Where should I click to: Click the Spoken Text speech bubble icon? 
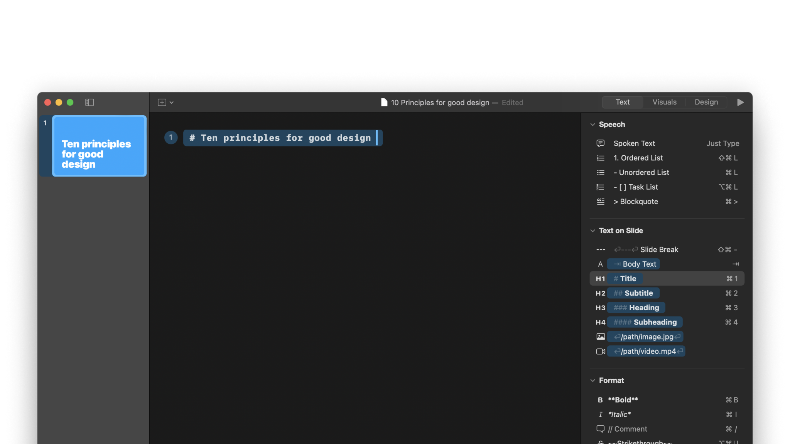[x=601, y=143]
